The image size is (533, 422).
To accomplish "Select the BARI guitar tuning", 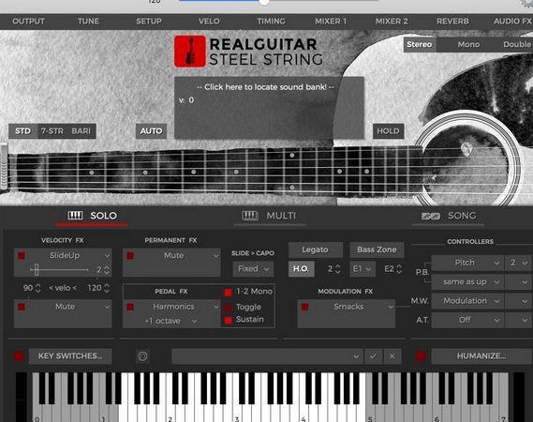I will [81, 131].
